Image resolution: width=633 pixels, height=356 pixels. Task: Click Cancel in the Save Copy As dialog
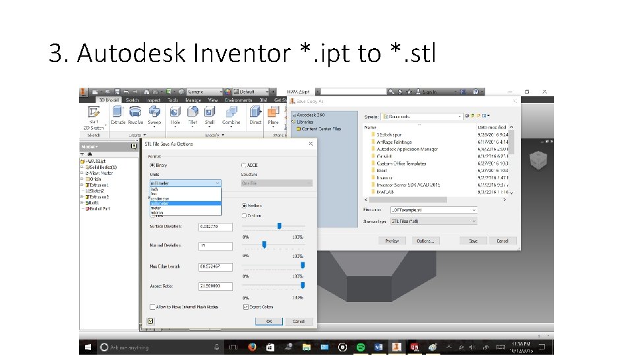[502, 241]
